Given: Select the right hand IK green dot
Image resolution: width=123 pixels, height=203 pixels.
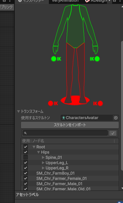Looking at the screenshot, I should pyautogui.click(x=97, y=59).
